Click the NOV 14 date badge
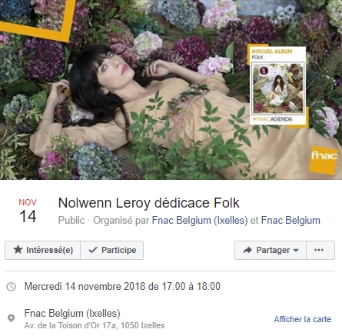The height and width of the screenshot is (336, 342). tap(28, 211)
